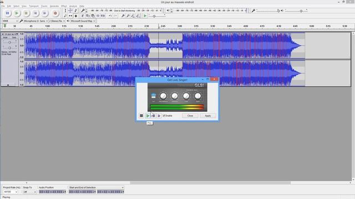This screenshot has height=199, width=355.
Task: Stop playback with the Stop button
Action: pyautogui.click(x=26, y=13)
